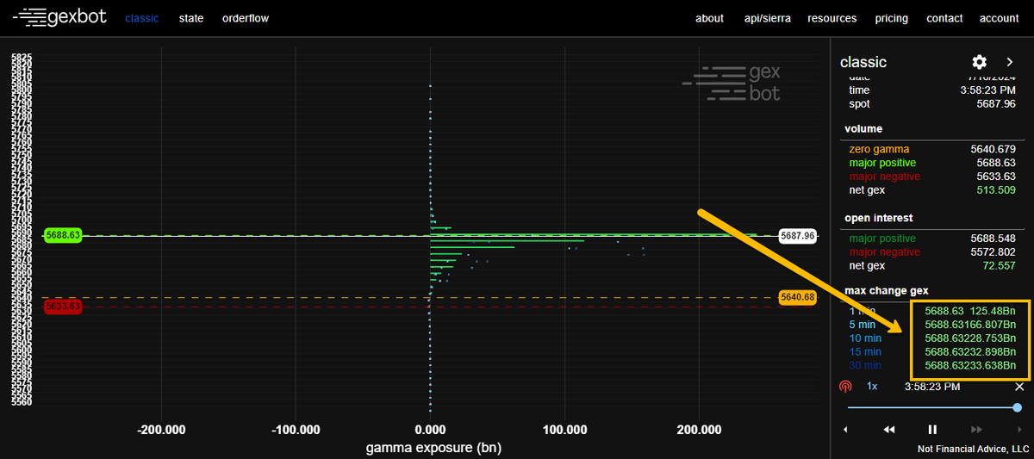
Task: Click the gamma exposure (bn) axis title
Action: (433, 448)
